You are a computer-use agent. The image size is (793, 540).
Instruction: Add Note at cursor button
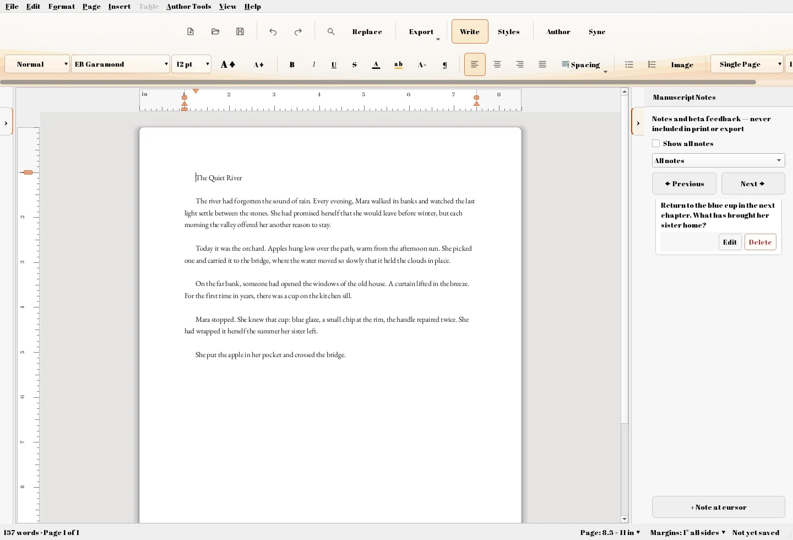tap(718, 507)
